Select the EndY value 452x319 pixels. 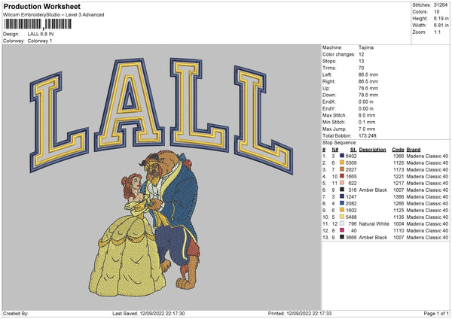click(x=366, y=108)
